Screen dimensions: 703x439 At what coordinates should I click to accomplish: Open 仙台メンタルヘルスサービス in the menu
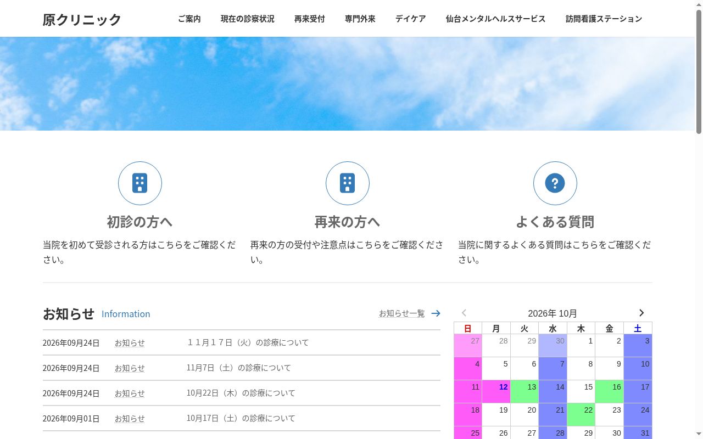pos(496,19)
